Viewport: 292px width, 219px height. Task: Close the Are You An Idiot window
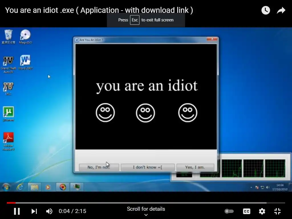[212, 39]
